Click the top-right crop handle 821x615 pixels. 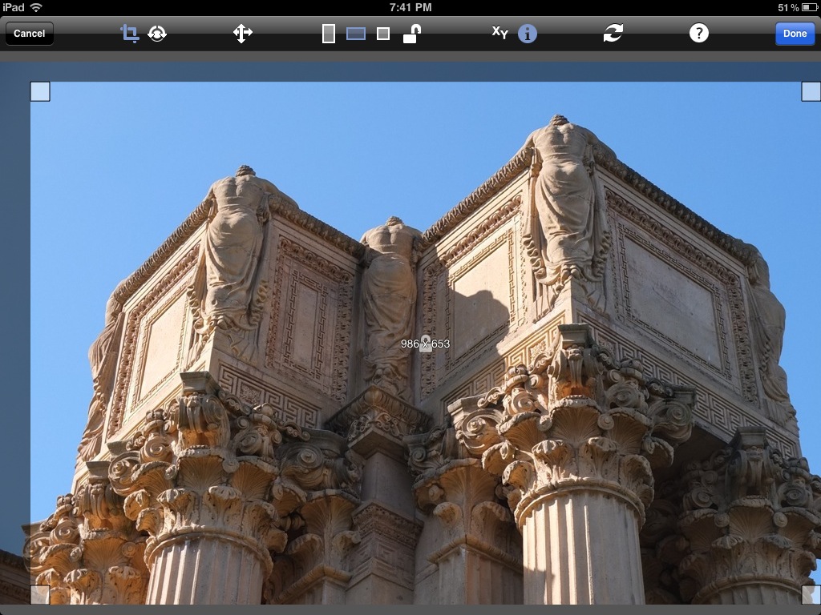(x=811, y=92)
